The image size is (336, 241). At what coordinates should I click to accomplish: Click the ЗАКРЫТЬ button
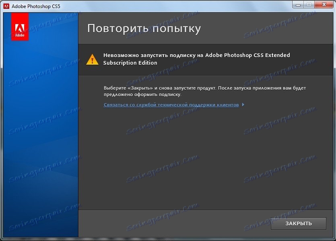(298, 223)
